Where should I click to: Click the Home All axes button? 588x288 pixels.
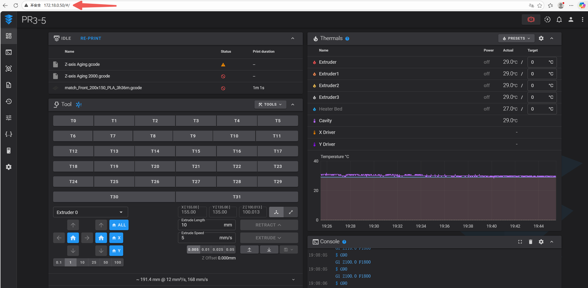[119, 225]
